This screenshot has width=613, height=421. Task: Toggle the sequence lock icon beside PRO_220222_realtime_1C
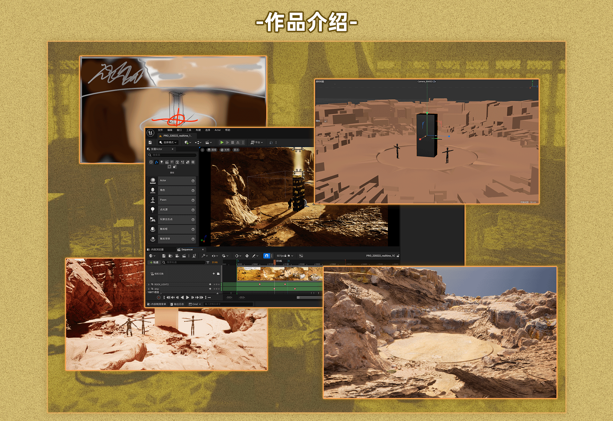[x=398, y=256]
